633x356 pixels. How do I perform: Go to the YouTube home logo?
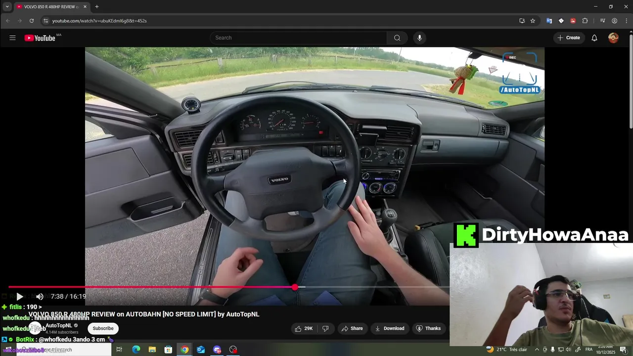[40, 38]
